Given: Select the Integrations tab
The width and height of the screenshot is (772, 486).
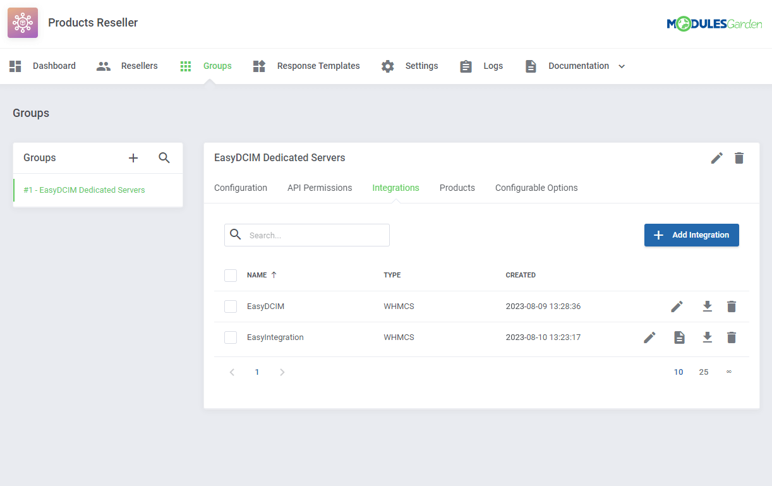Looking at the screenshot, I should click(x=396, y=188).
